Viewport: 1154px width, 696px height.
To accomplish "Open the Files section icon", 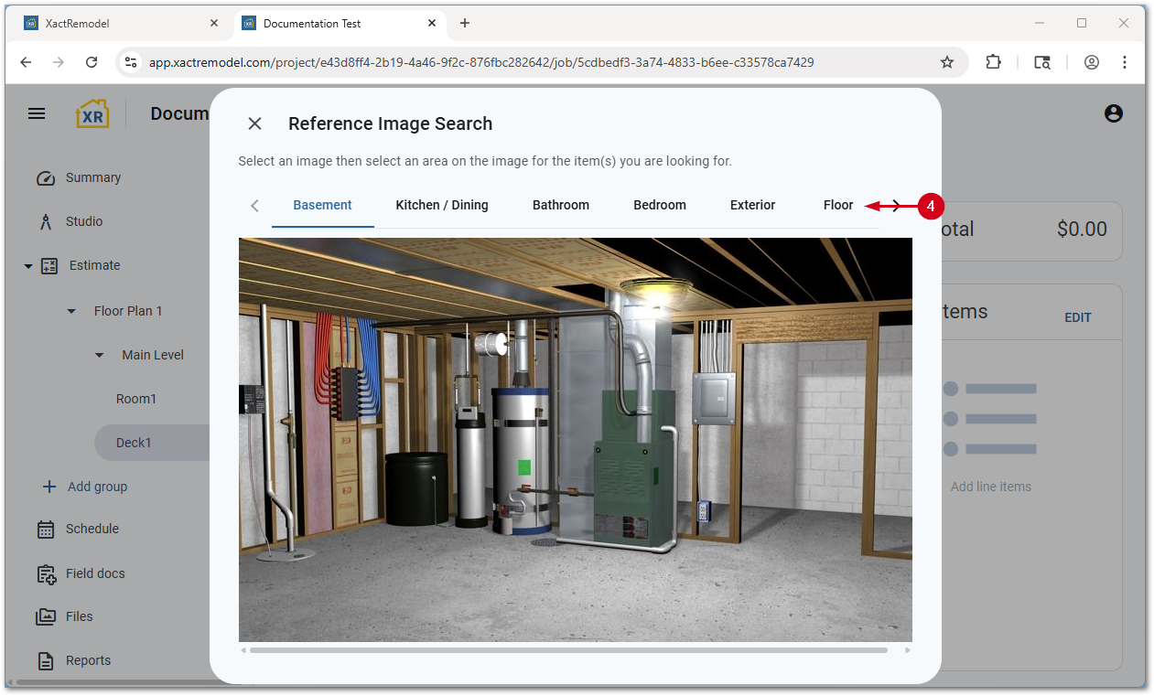I will [x=45, y=616].
